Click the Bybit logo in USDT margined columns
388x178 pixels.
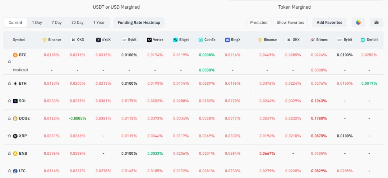tap(124, 40)
